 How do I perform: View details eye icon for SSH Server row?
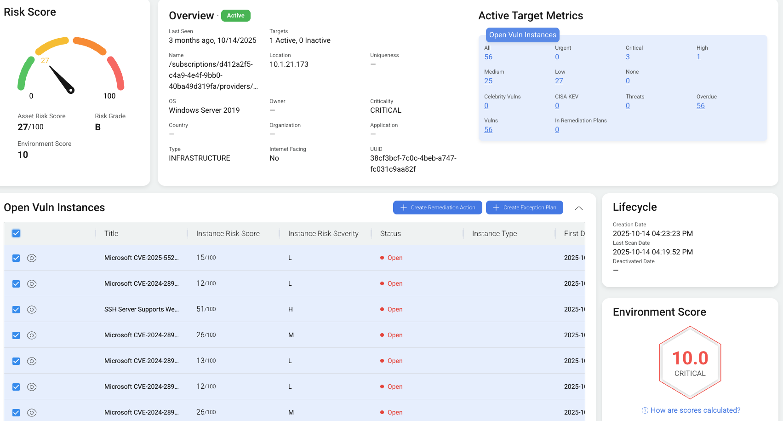tap(32, 310)
